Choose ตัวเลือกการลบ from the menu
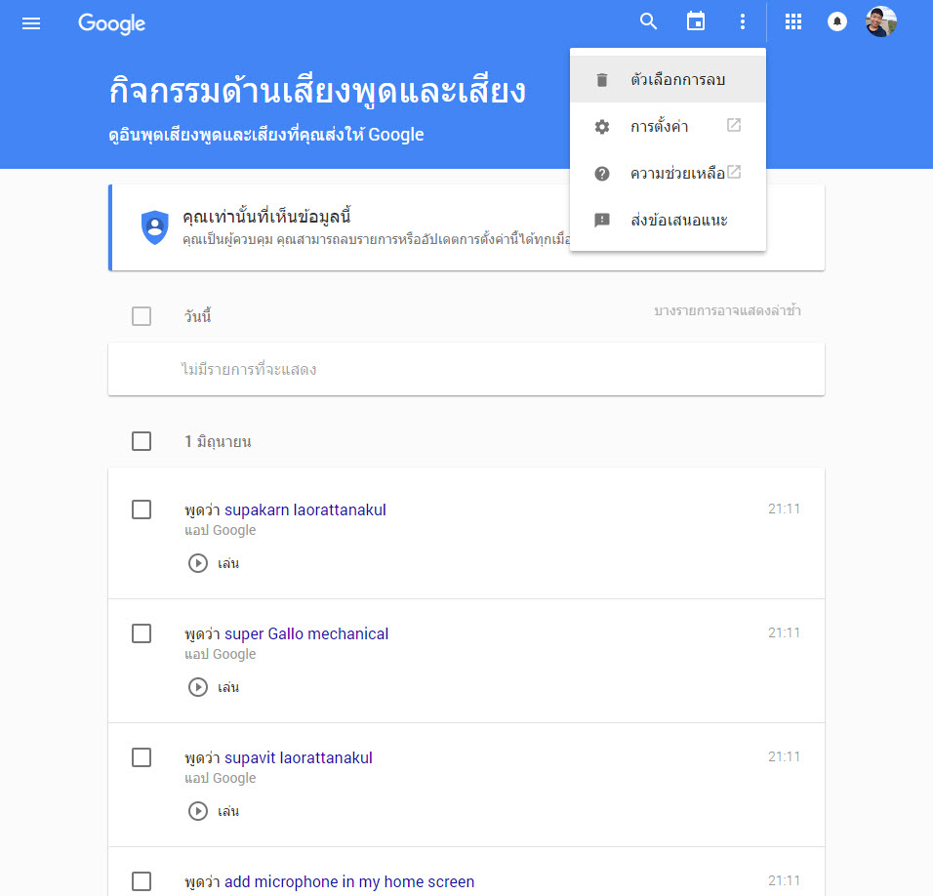 [x=677, y=79]
